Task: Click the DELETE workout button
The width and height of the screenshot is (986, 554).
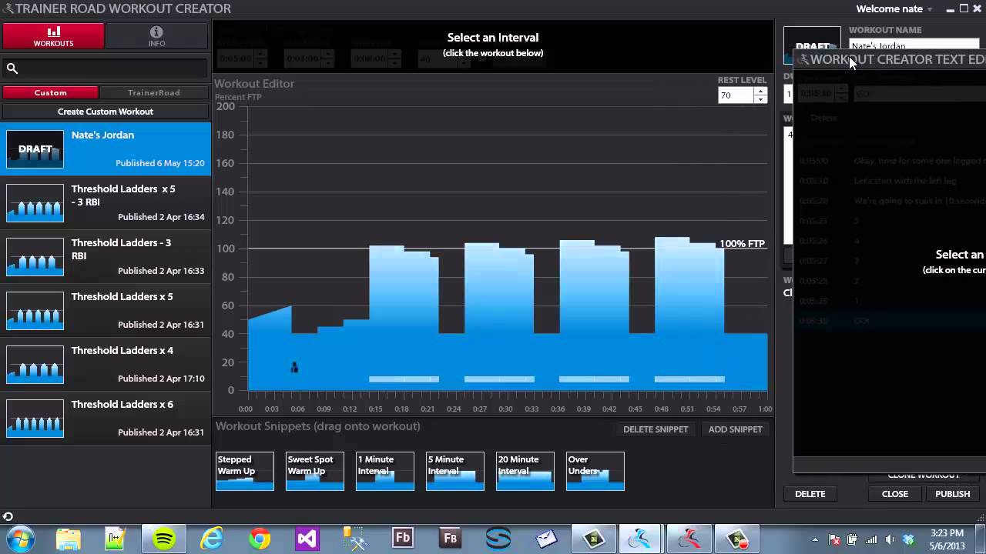Action: click(810, 494)
